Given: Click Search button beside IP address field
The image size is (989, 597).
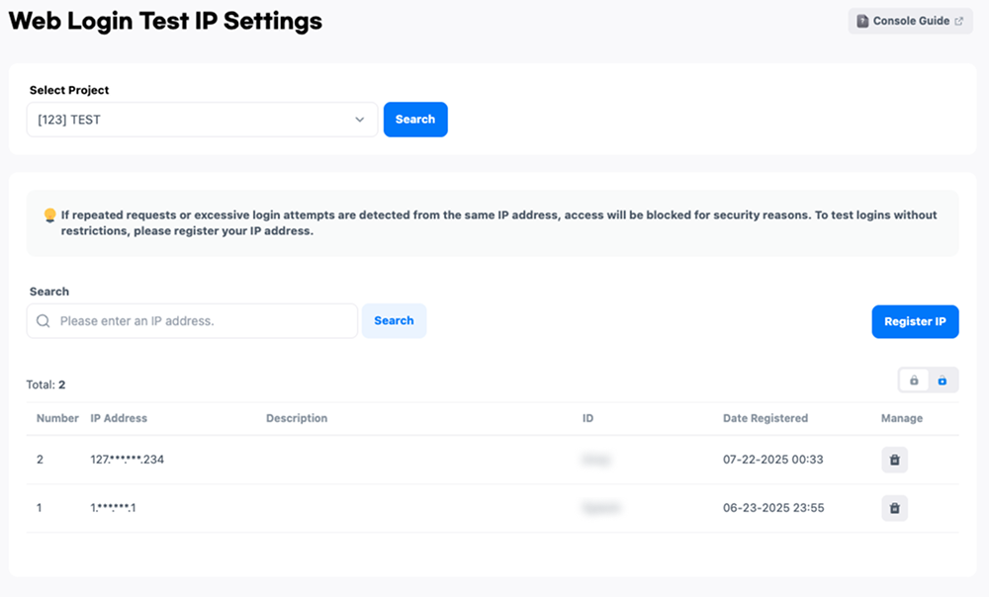Looking at the screenshot, I should point(394,321).
